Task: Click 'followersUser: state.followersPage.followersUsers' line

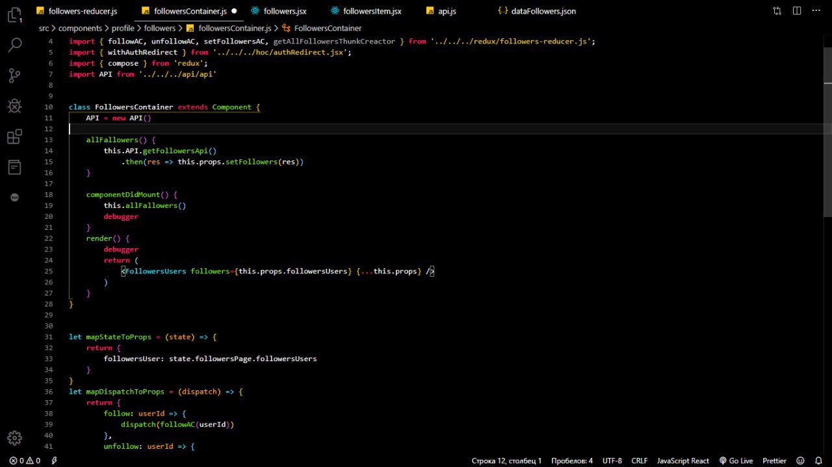Action: (210, 359)
